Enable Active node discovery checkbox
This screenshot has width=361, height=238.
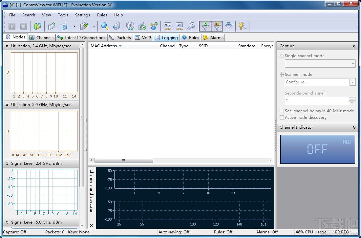tap(282, 118)
